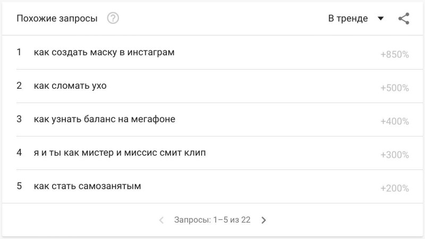
Task: Select 'как узнать баланс на мегафоне' query
Action: pos(104,119)
